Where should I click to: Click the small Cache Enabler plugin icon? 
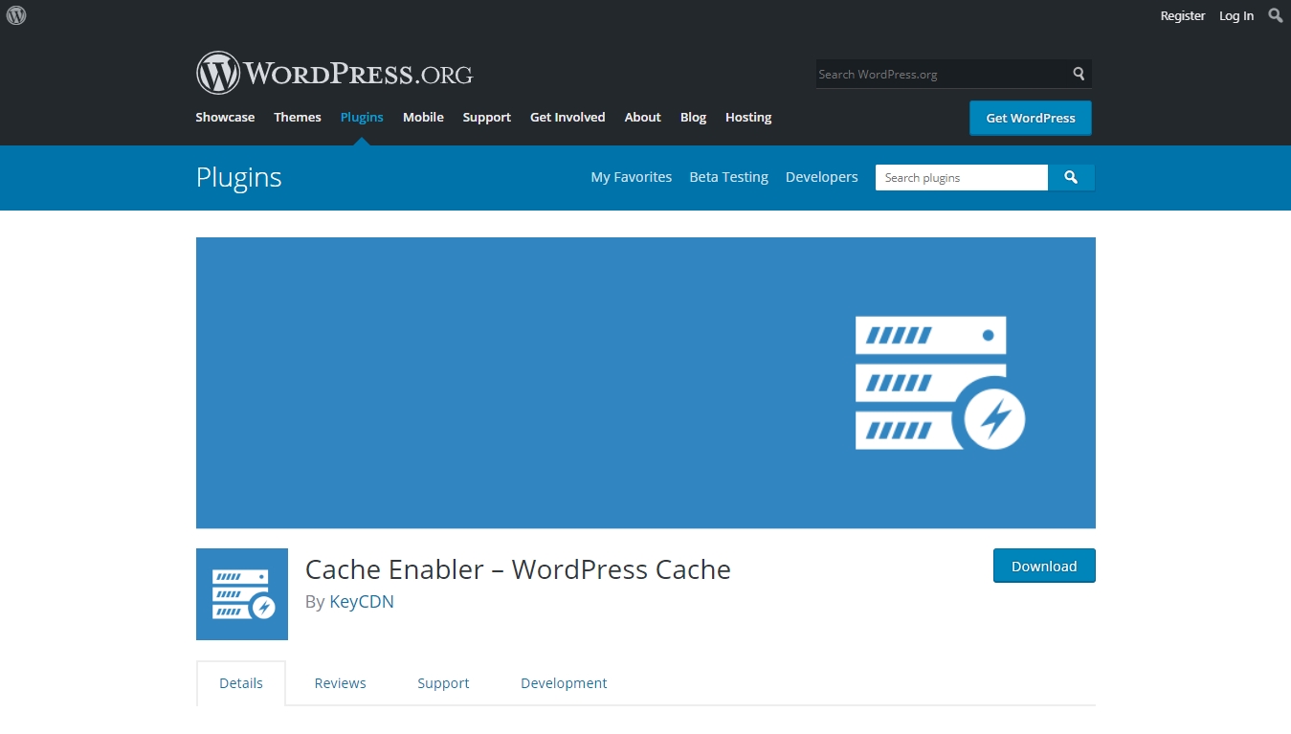tap(242, 594)
